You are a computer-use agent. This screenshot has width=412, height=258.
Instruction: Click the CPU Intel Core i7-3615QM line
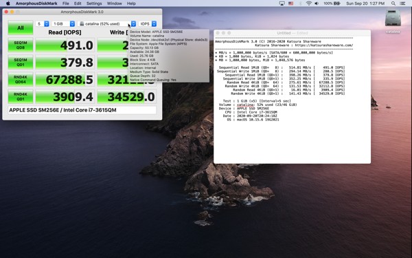(x=251, y=112)
